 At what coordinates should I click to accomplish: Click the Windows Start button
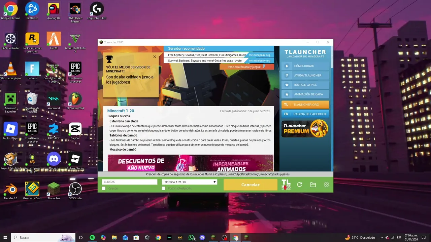pyautogui.click(x=5, y=237)
